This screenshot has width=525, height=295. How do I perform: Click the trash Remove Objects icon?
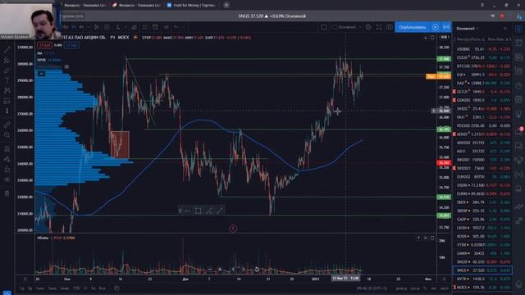click(x=7, y=193)
